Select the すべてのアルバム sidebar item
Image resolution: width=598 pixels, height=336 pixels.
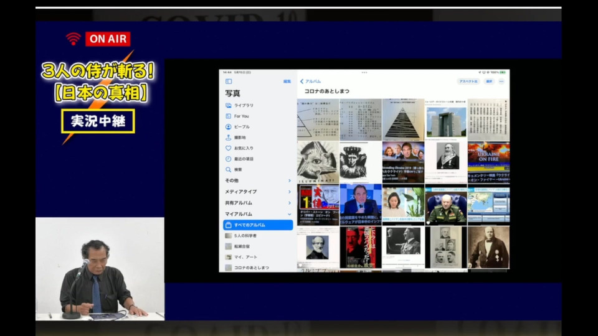[x=258, y=225]
